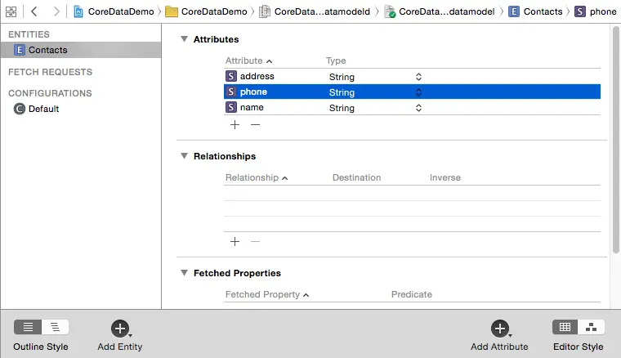
Task: Collapse the Attributes section
Action: [184, 38]
